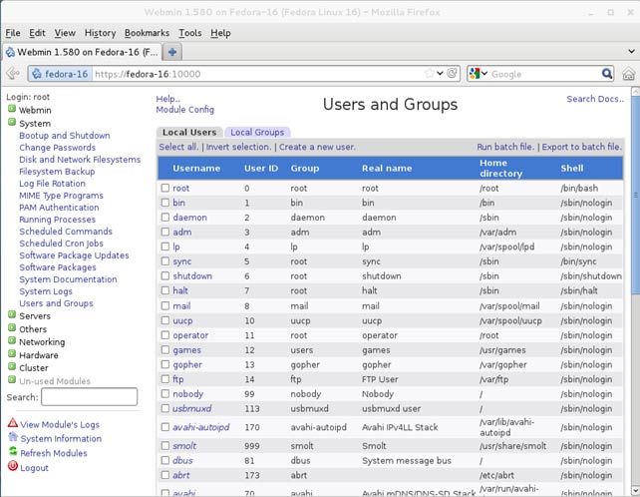Click the browser back arrow button

[x=13, y=74]
